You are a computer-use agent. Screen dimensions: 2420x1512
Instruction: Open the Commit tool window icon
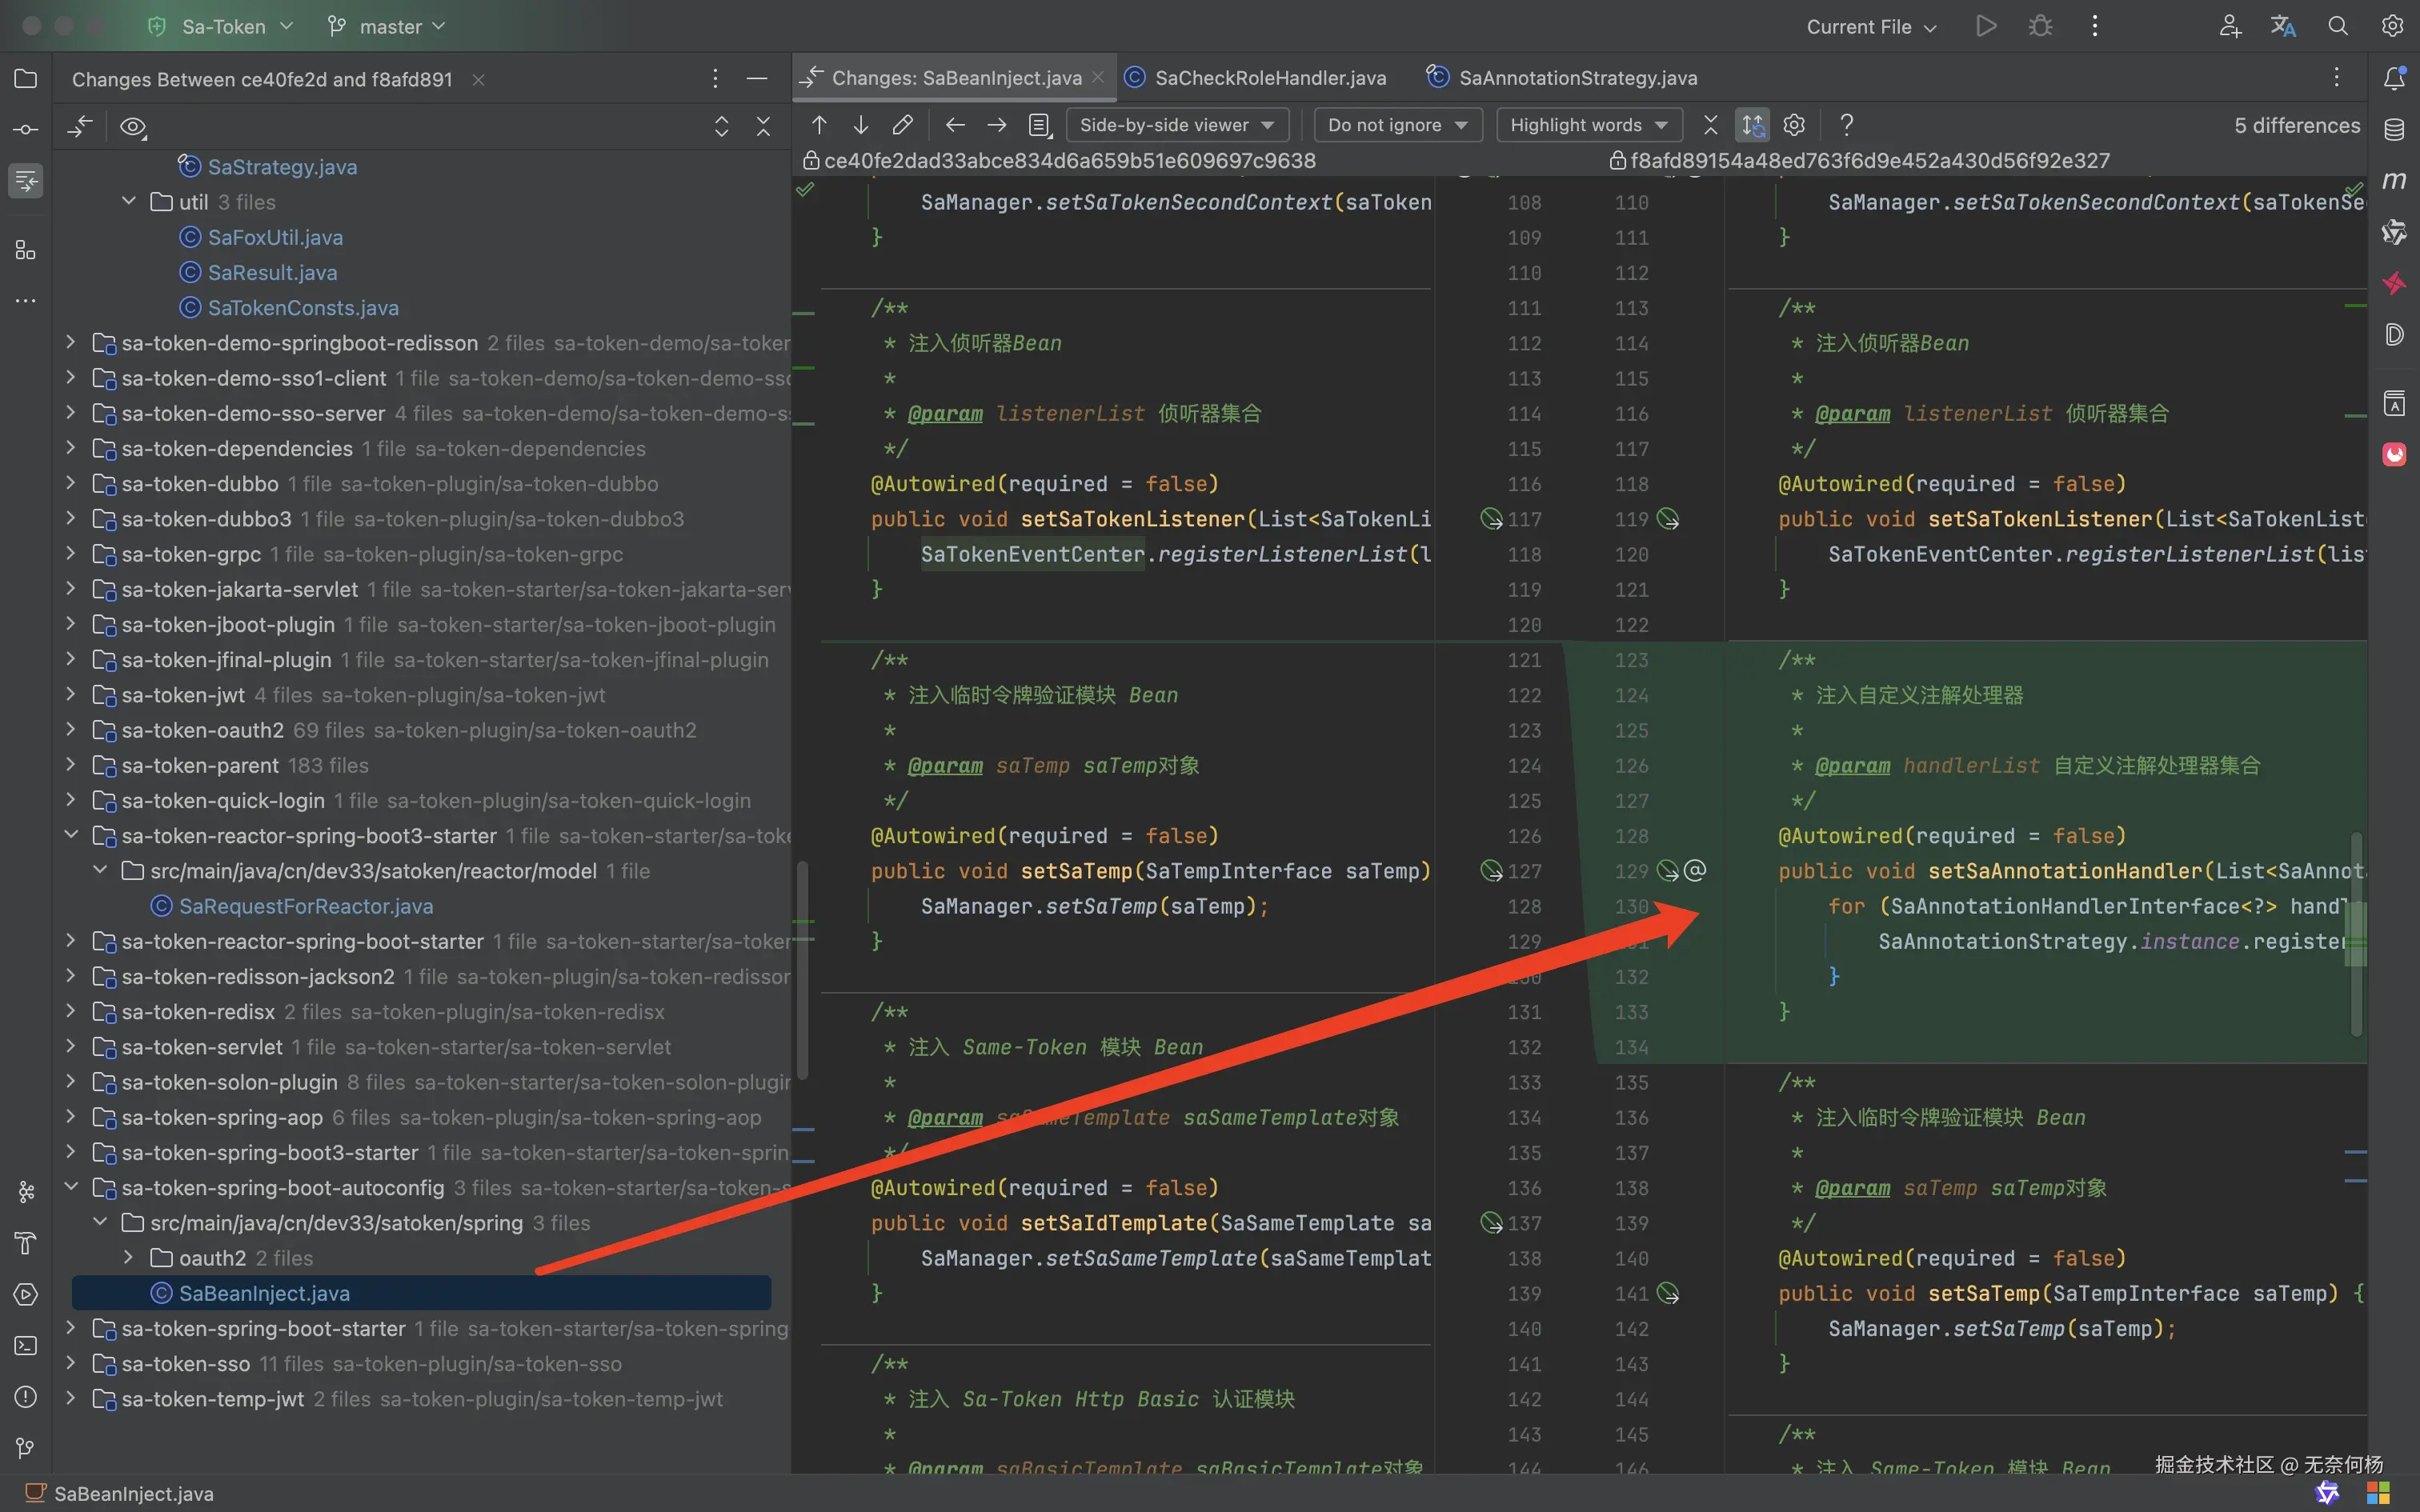[26, 130]
